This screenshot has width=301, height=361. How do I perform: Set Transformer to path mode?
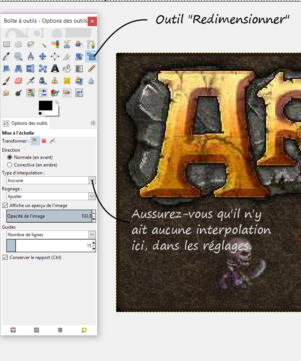(x=52, y=141)
